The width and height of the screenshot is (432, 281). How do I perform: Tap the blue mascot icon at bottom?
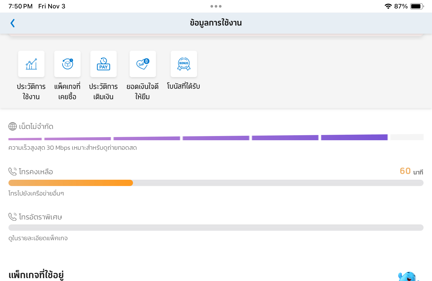coord(408,276)
